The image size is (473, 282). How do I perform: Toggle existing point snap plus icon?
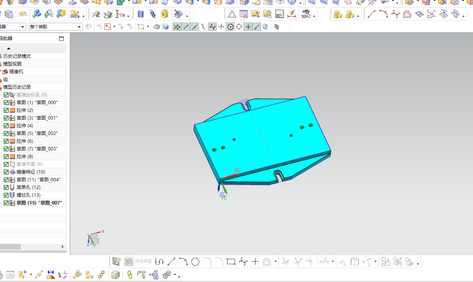coord(248,27)
